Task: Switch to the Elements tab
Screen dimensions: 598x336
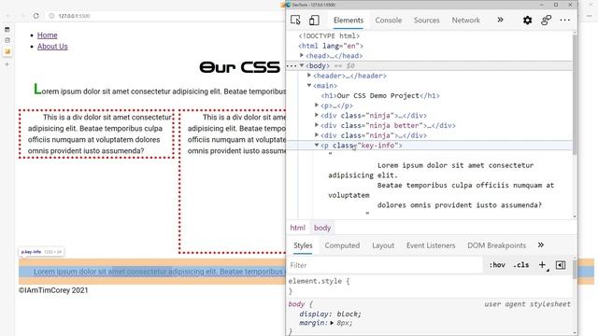Action: 349,21
